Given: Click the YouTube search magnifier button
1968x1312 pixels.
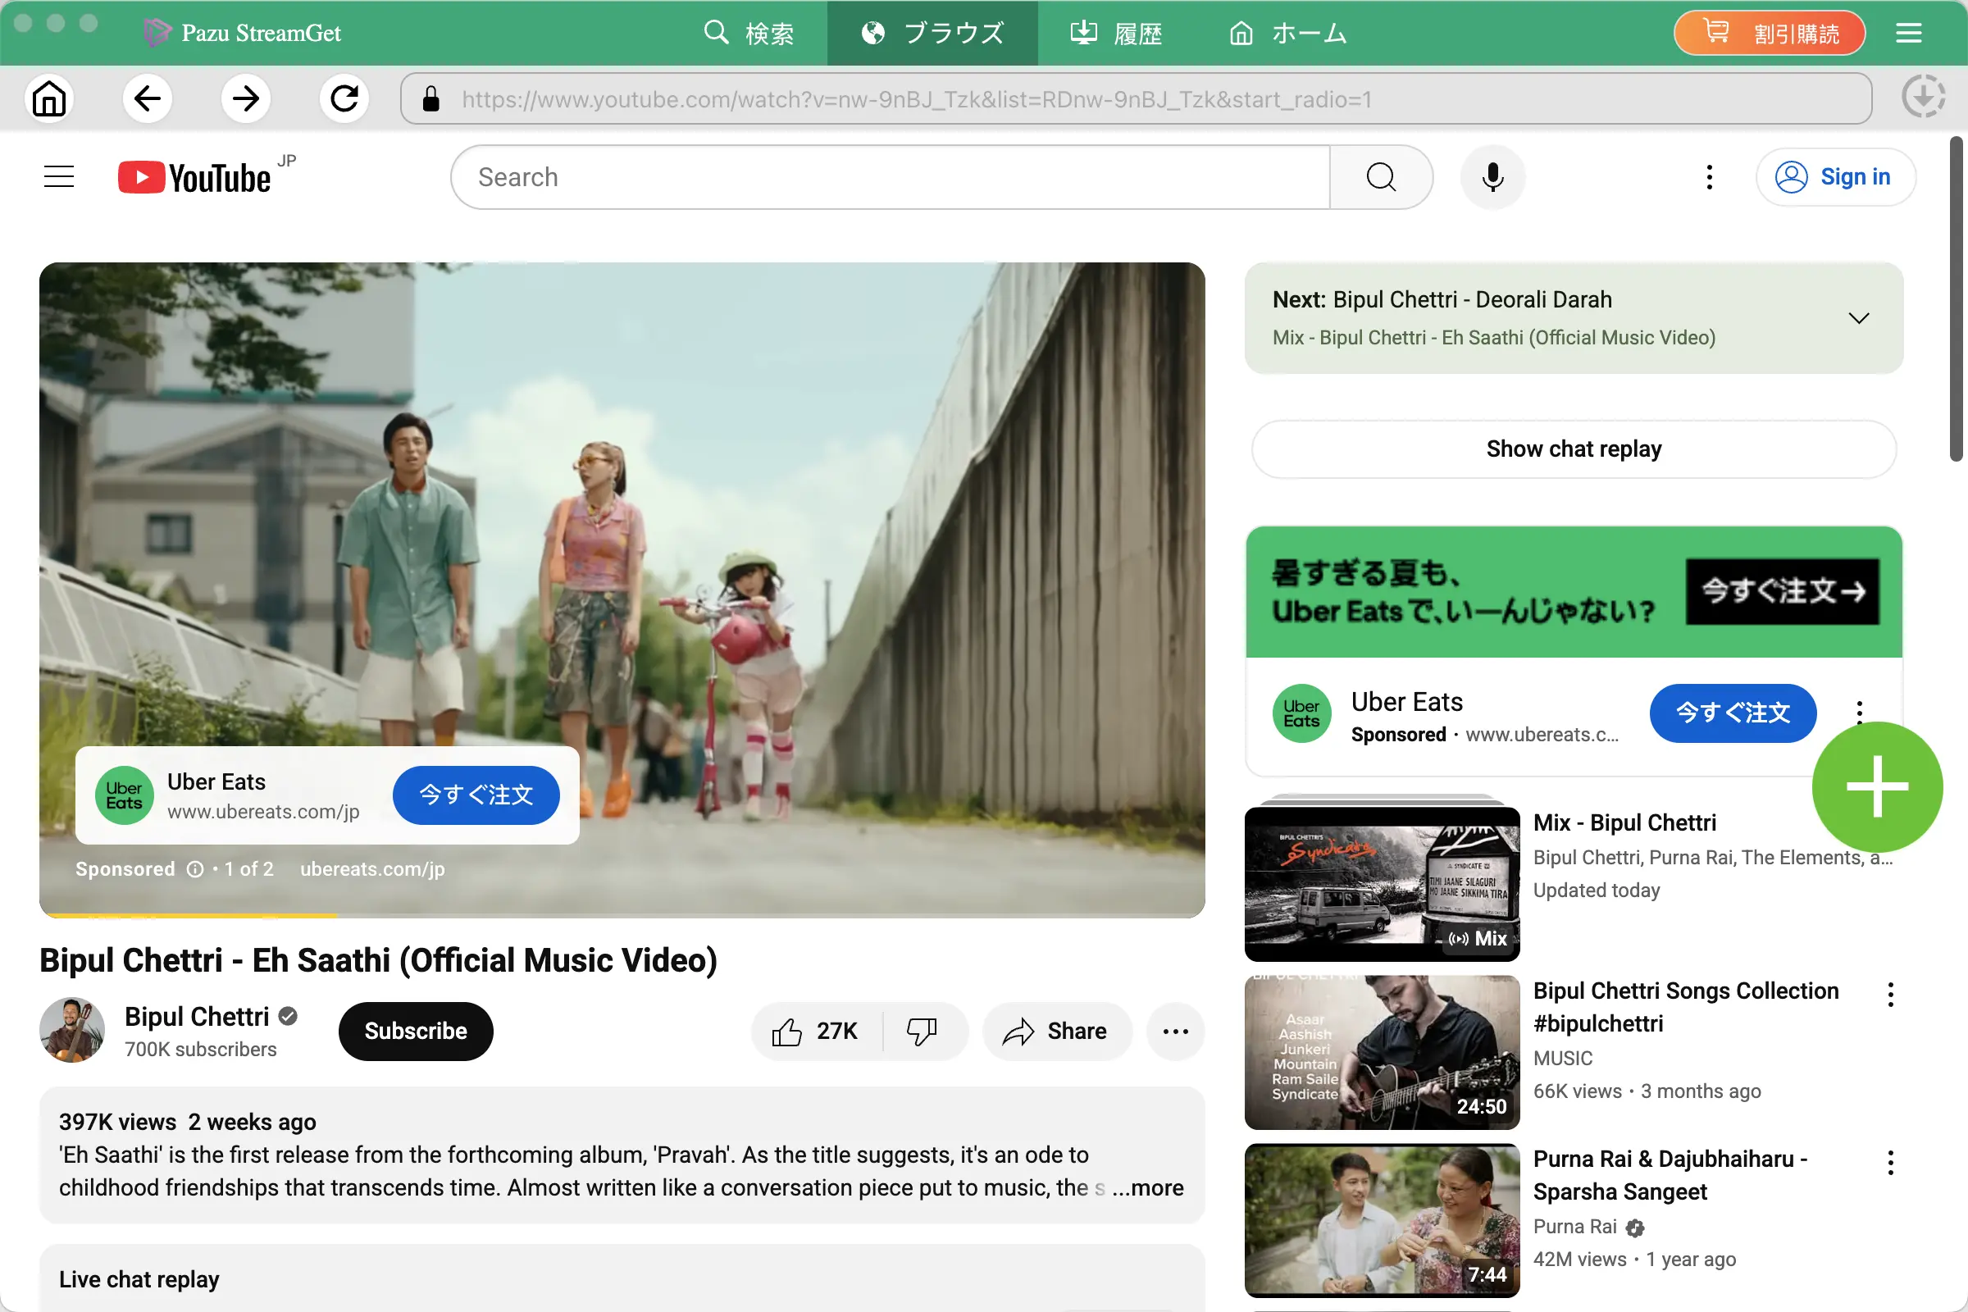Looking at the screenshot, I should 1381,177.
